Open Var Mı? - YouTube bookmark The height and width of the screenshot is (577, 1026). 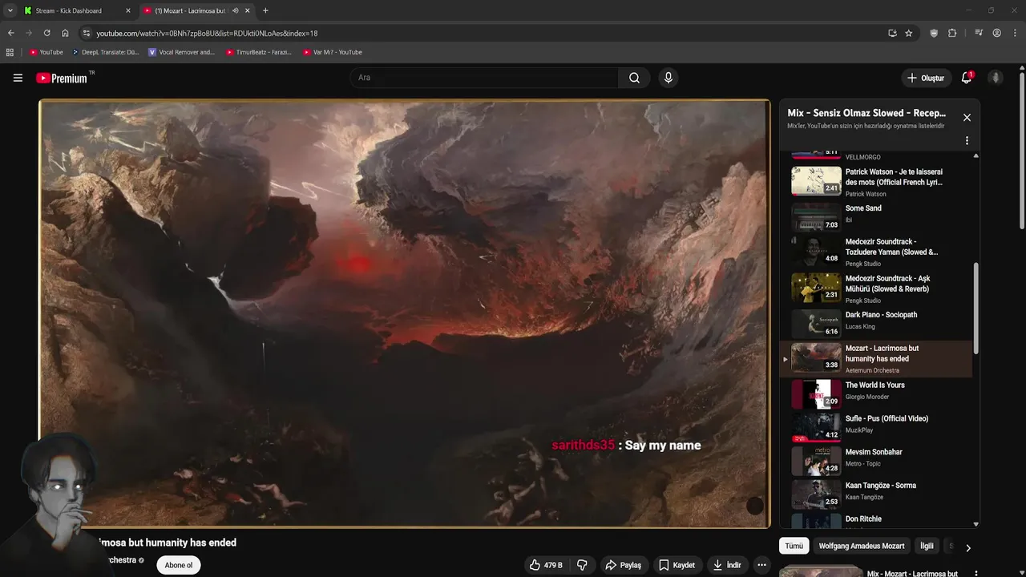332,52
